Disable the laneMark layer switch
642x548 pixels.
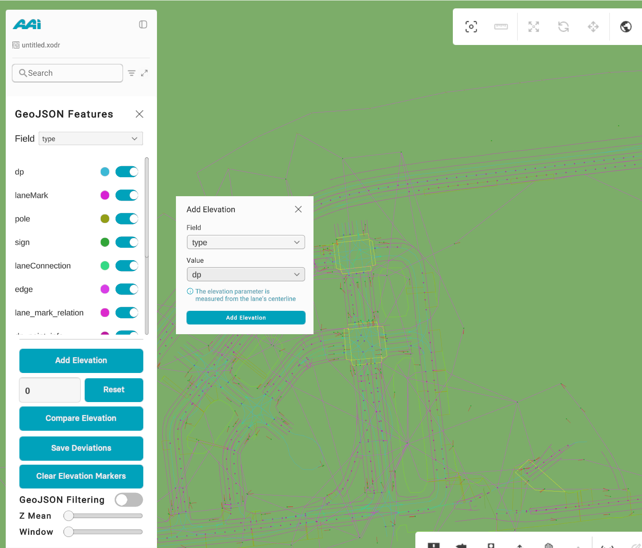[x=127, y=195]
